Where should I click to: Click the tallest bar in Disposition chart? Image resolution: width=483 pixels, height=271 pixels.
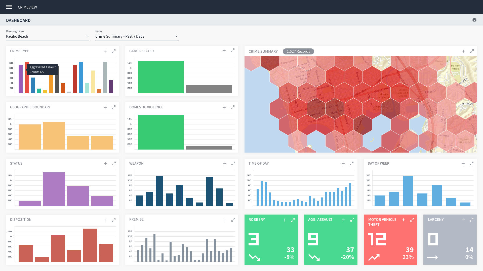[90, 245]
